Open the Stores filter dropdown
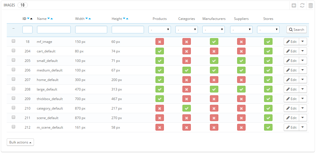Screen dimensions: 316x153 click(x=268, y=30)
